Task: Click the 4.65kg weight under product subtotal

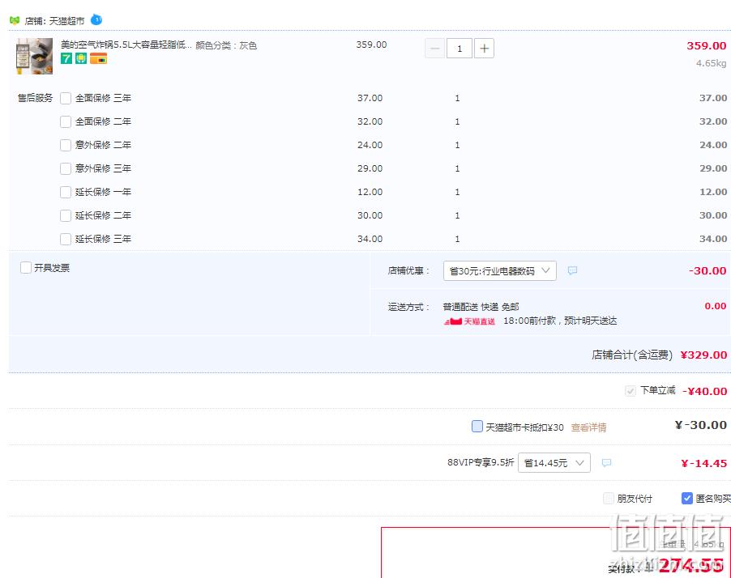Action: point(712,63)
